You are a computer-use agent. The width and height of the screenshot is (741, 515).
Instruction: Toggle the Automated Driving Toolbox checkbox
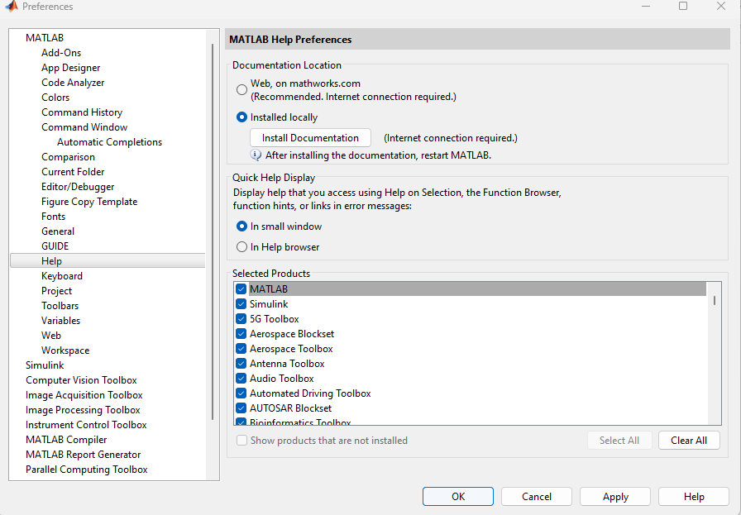[x=241, y=393]
